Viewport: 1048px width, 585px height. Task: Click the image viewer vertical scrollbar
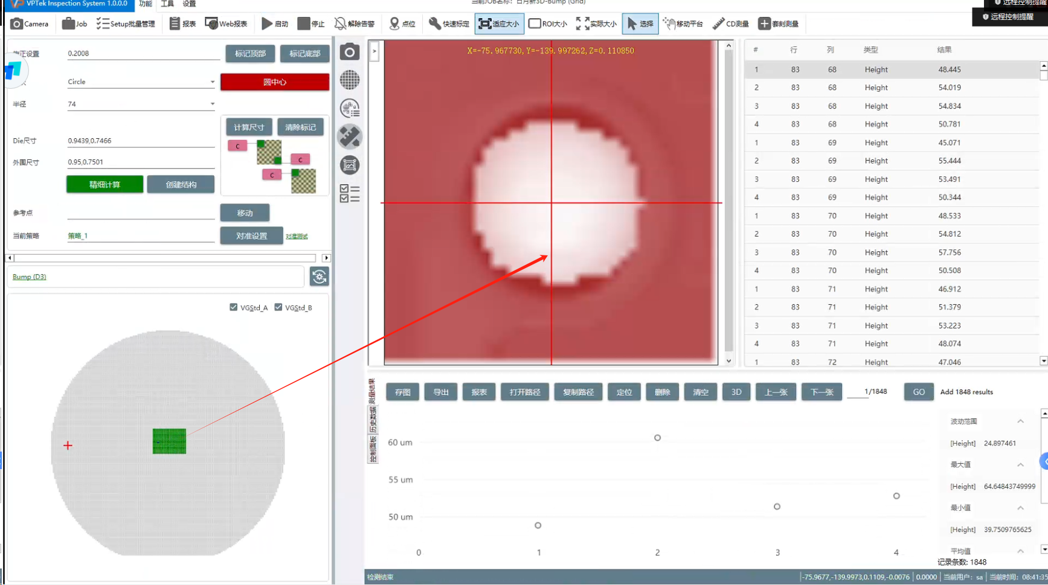click(x=728, y=202)
